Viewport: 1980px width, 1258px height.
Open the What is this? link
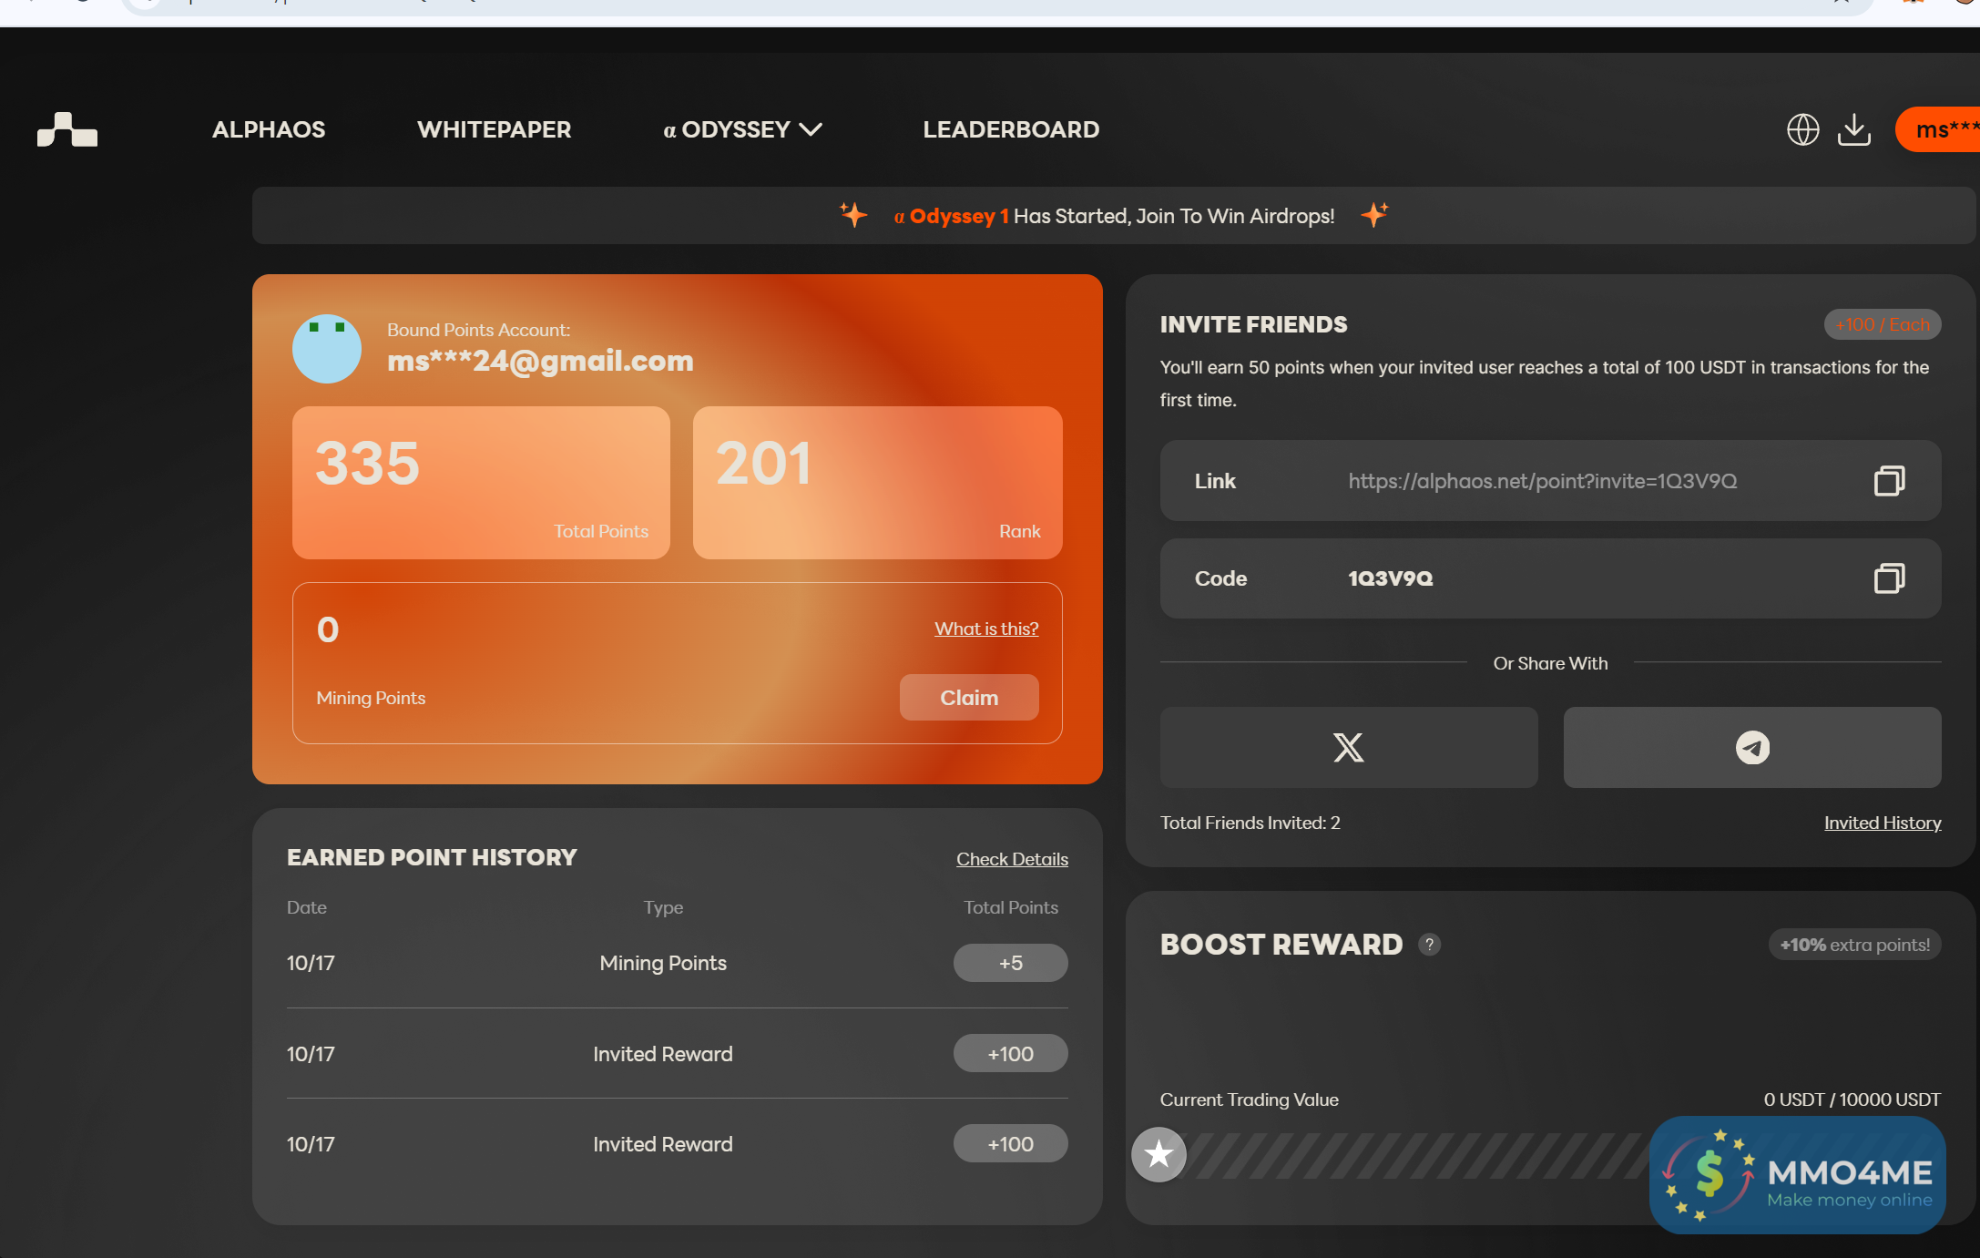[985, 629]
